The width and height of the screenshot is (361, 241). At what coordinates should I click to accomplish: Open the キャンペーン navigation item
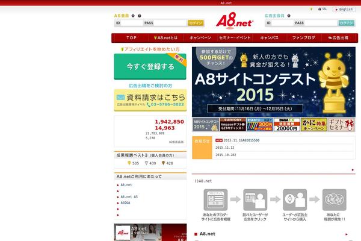coord(200,38)
